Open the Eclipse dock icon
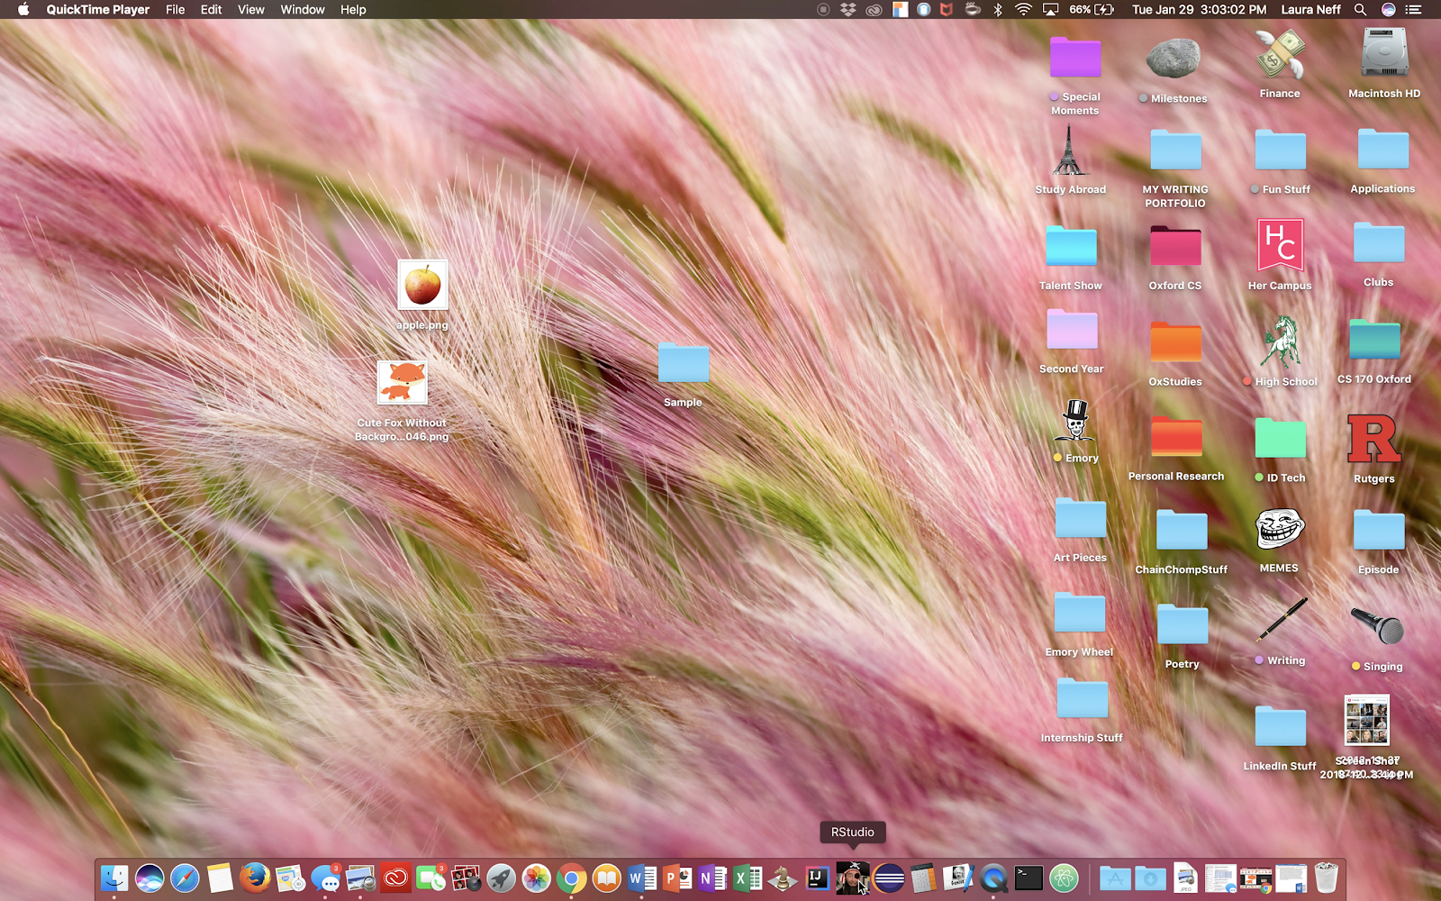Image resolution: width=1441 pixels, height=901 pixels. [889, 878]
